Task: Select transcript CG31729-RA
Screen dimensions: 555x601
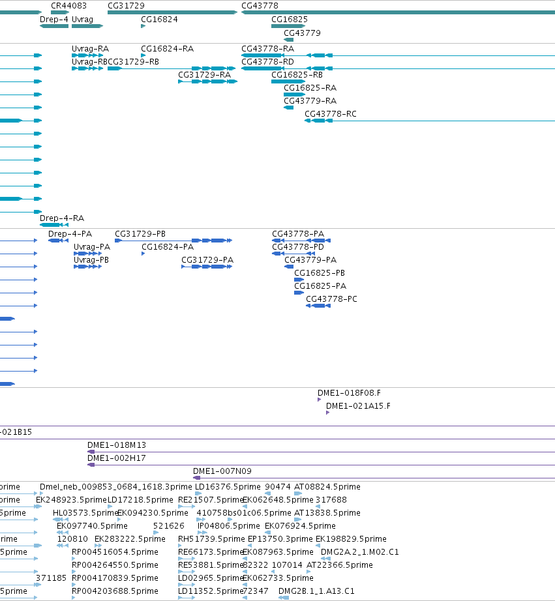Action: tap(204, 75)
